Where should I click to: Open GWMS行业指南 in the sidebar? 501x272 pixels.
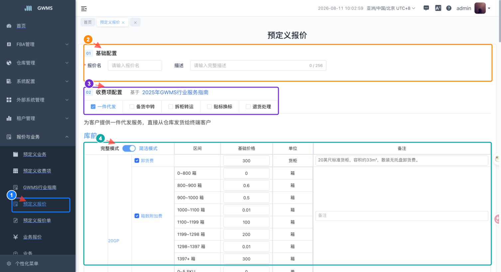click(x=40, y=187)
